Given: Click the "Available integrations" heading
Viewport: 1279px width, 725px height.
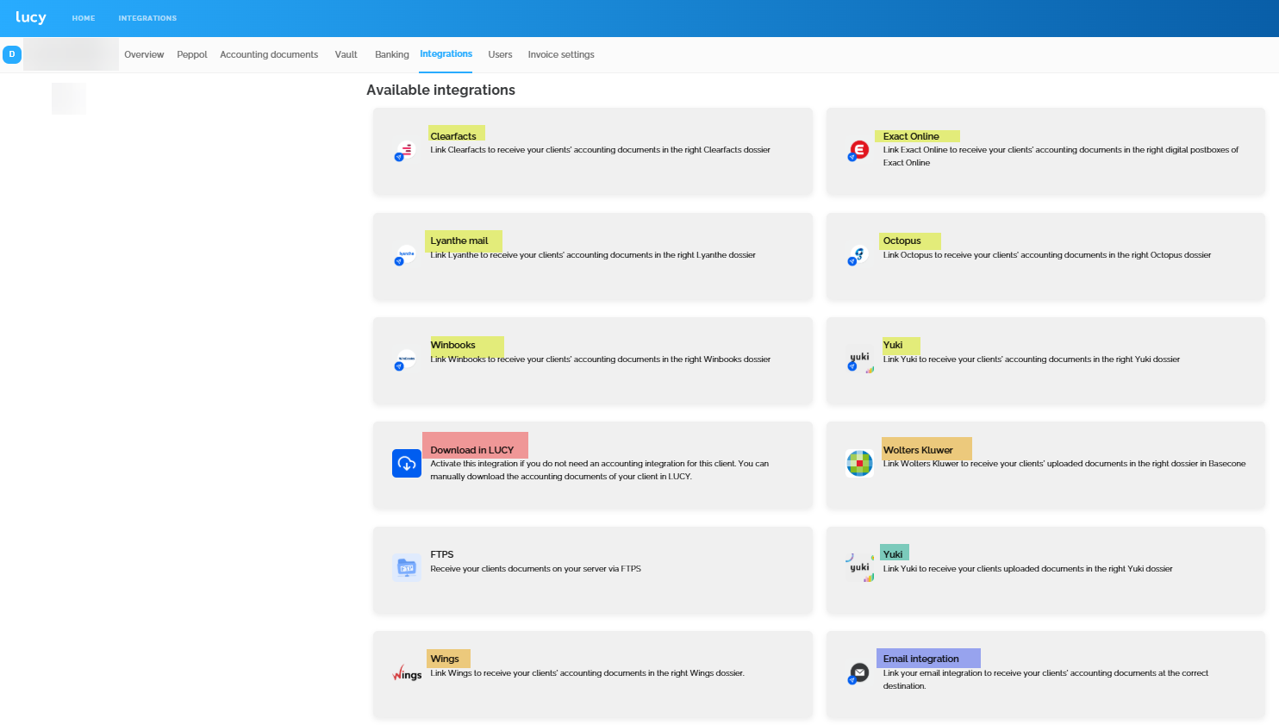Looking at the screenshot, I should tap(440, 90).
